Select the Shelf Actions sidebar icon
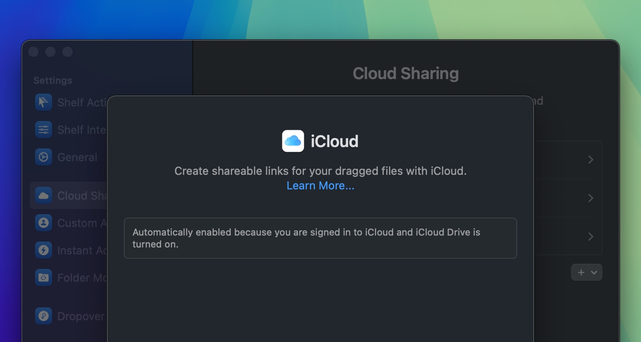Image resolution: width=641 pixels, height=342 pixels. (x=44, y=102)
